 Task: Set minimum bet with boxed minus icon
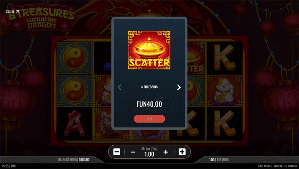click(x=117, y=152)
